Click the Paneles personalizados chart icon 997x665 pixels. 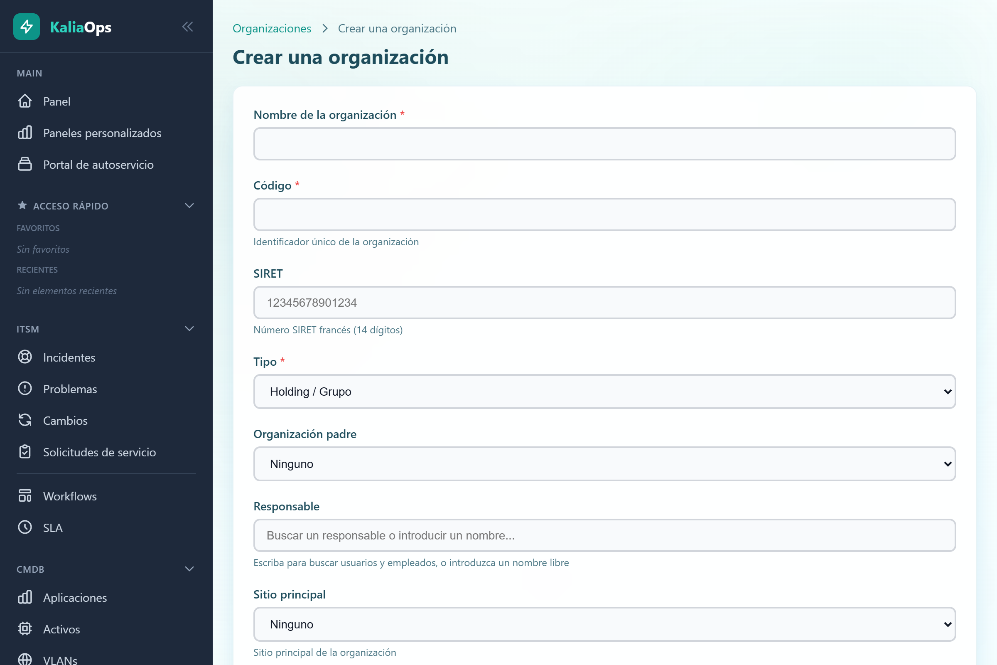coord(25,133)
